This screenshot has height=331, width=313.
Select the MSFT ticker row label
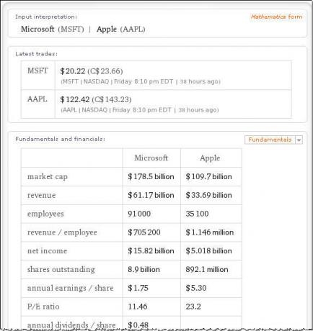pos(38,71)
